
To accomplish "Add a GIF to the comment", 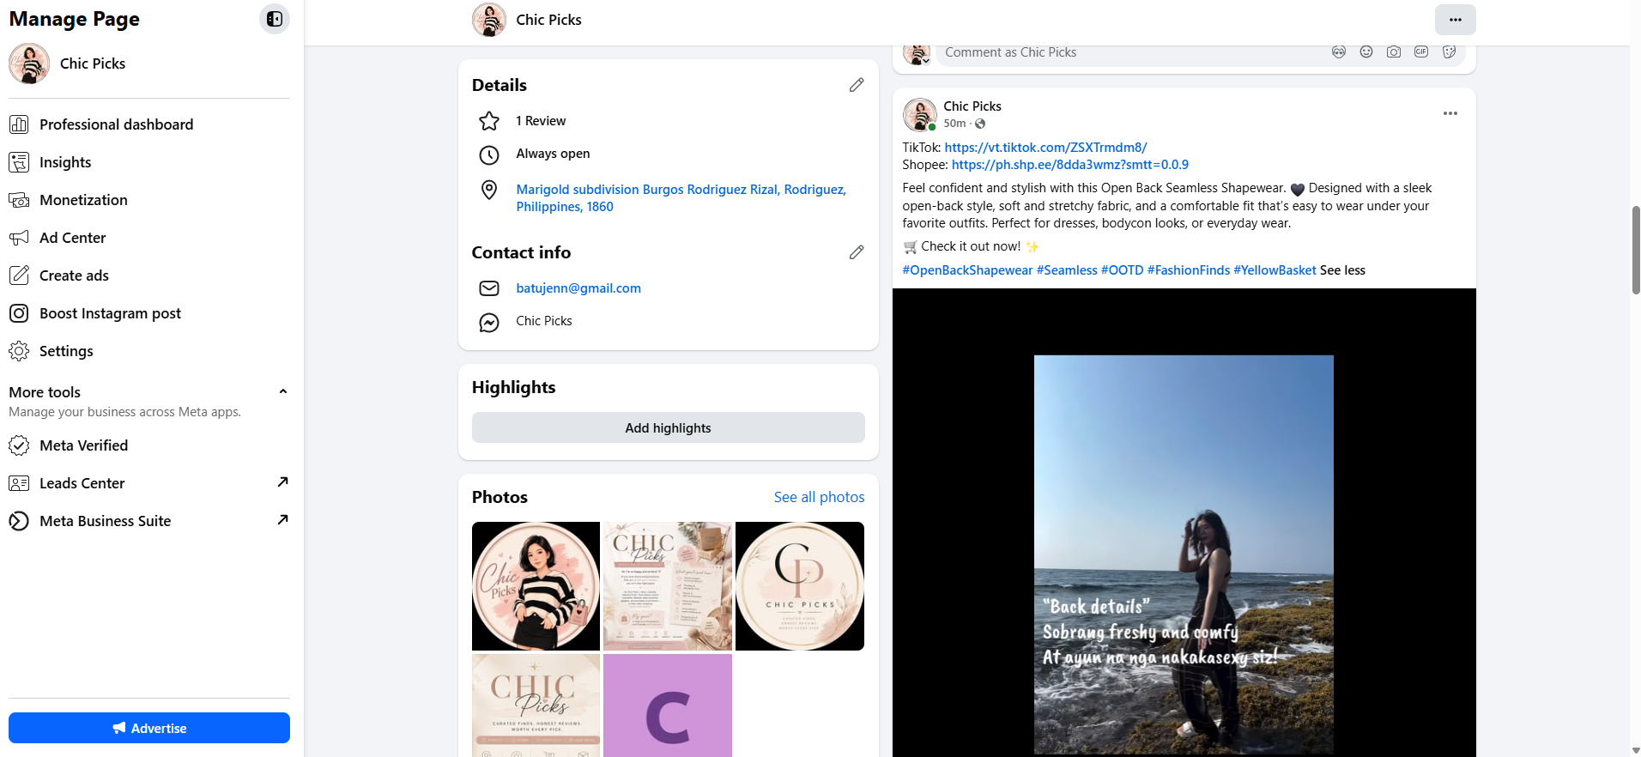I will coord(1421,52).
